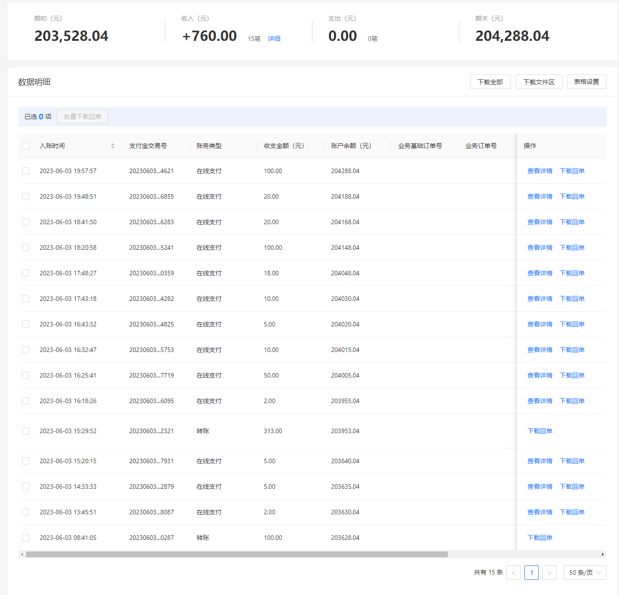Download receipt for 17:48:27 transaction
The image size is (619, 595).
[x=572, y=273]
